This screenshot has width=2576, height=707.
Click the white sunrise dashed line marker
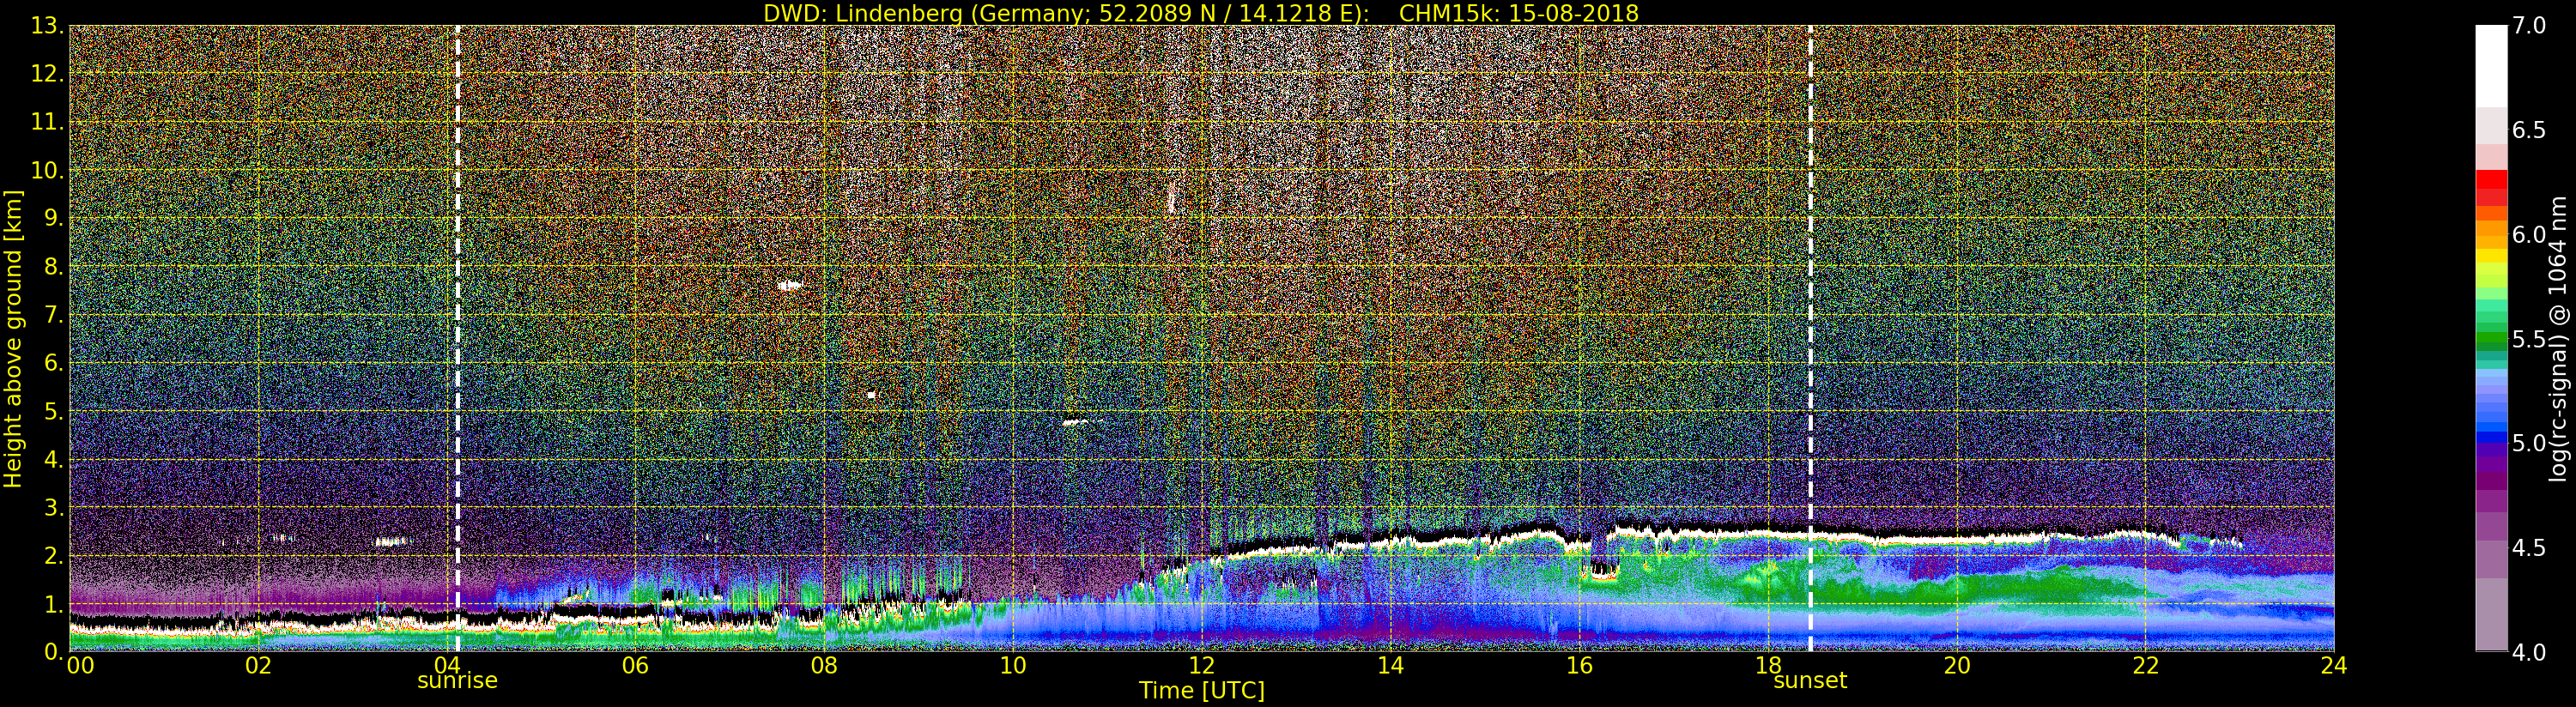pos(457,338)
